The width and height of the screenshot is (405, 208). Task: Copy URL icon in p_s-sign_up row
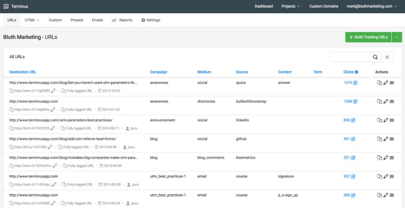point(379,195)
